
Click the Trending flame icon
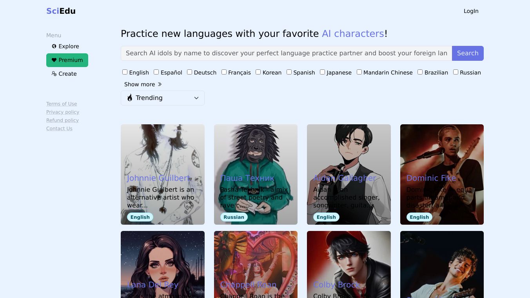(130, 98)
